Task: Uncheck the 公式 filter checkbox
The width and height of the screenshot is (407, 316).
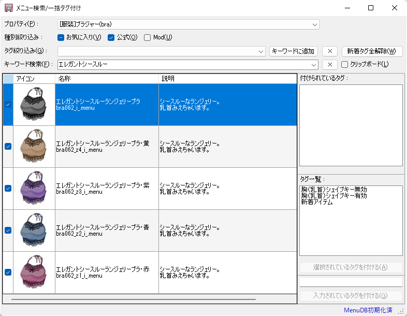Action: point(111,37)
